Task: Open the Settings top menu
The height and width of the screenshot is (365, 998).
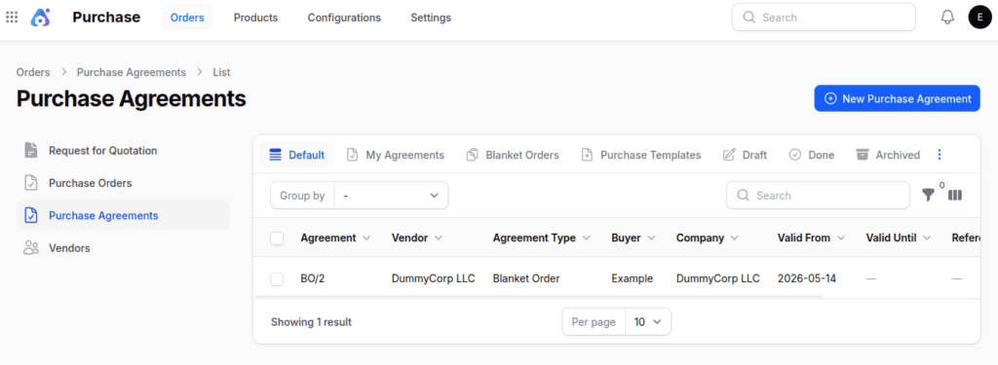Action: (x=431, y=18)
